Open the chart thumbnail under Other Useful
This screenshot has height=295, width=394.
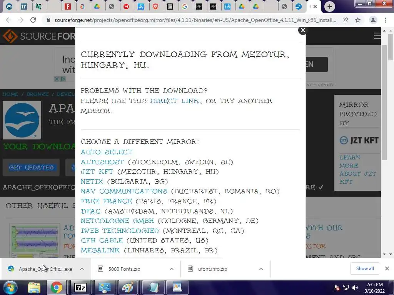[x=35, y=241]
